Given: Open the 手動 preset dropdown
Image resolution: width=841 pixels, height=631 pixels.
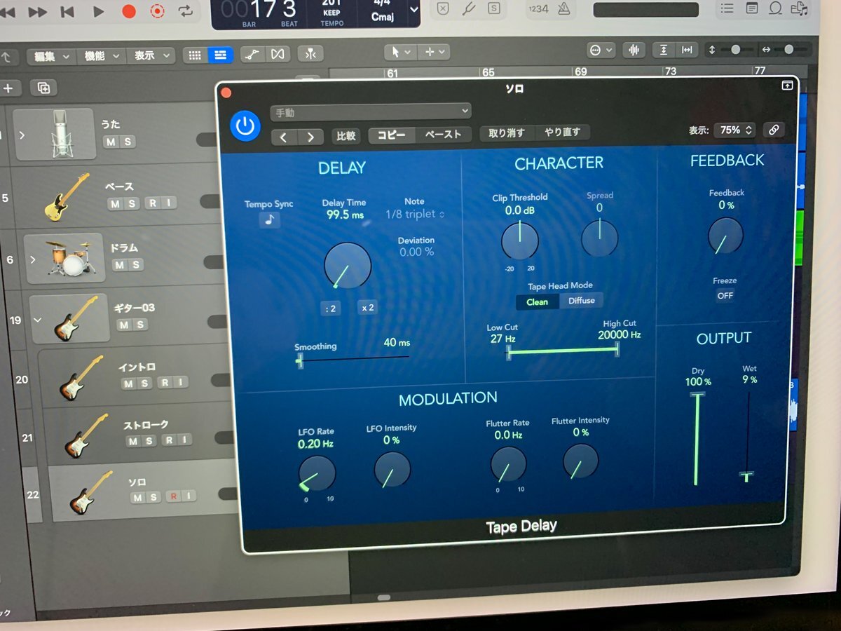Looking at the screenshot, I should tap(370, 111).
